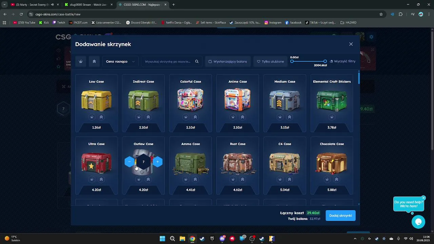Close the Dodawanie skrzynek dialog
Screen dimensions: 434x244
tap(351, 44)
